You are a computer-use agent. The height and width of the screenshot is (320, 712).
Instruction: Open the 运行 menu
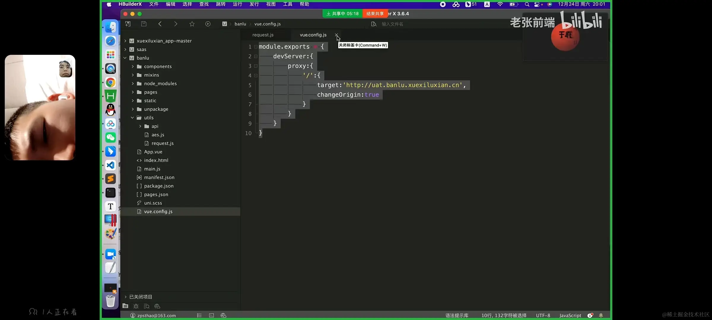click(x=237, y=4)
